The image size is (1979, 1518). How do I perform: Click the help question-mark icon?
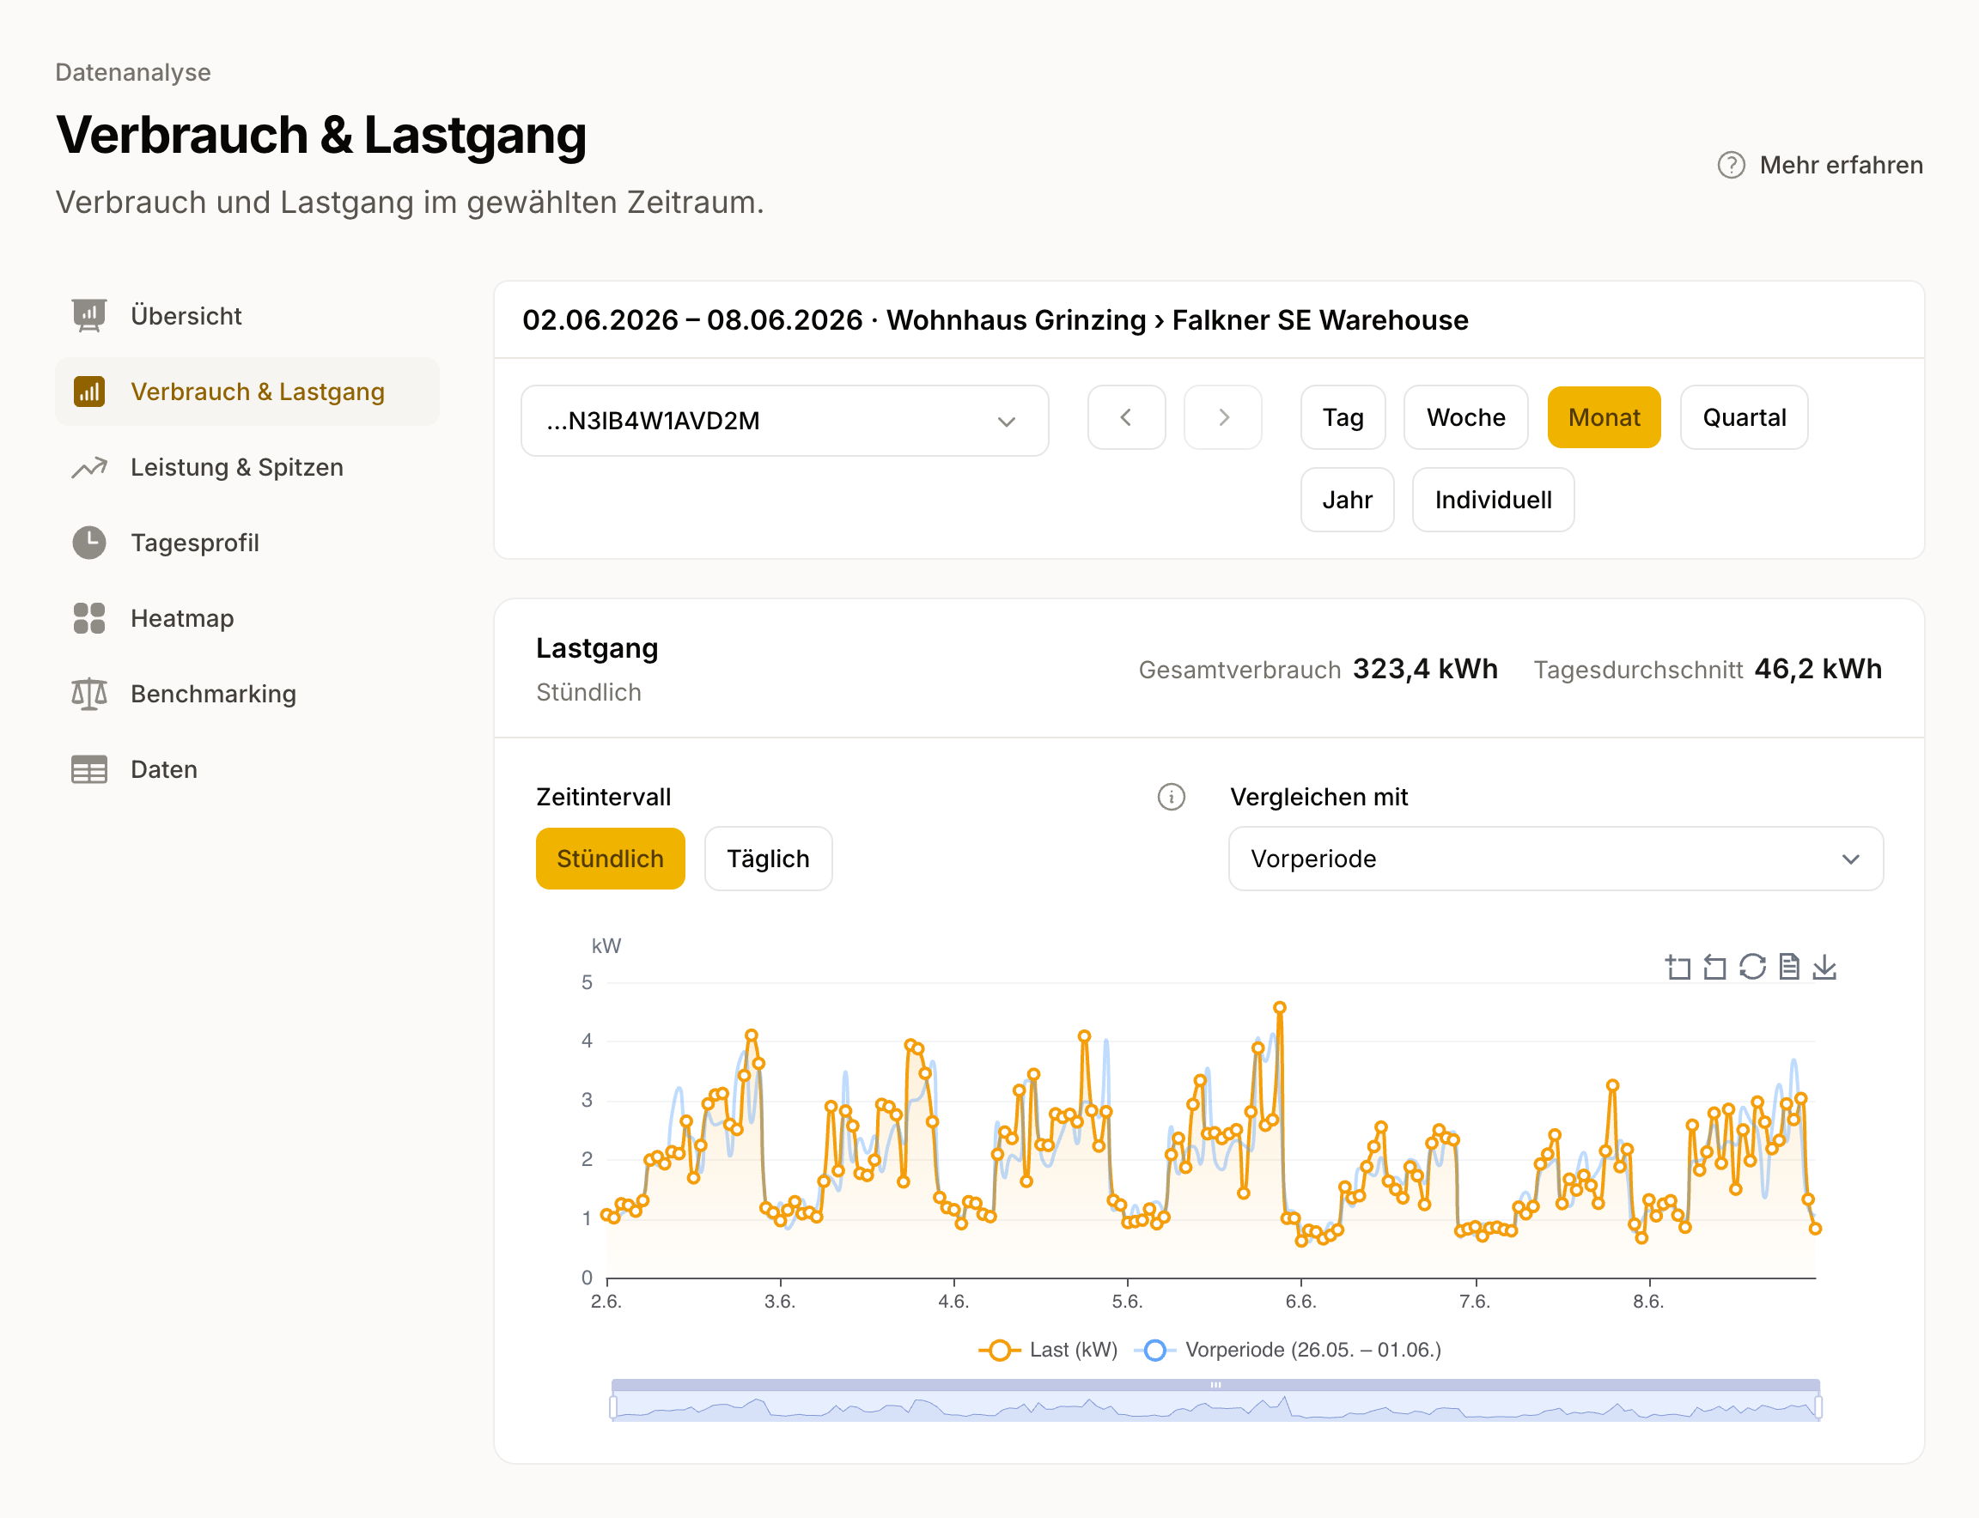pos(1731,166)
